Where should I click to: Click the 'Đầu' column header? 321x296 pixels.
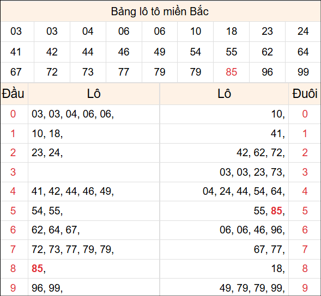pyautogui.click(x=13, y=94)
